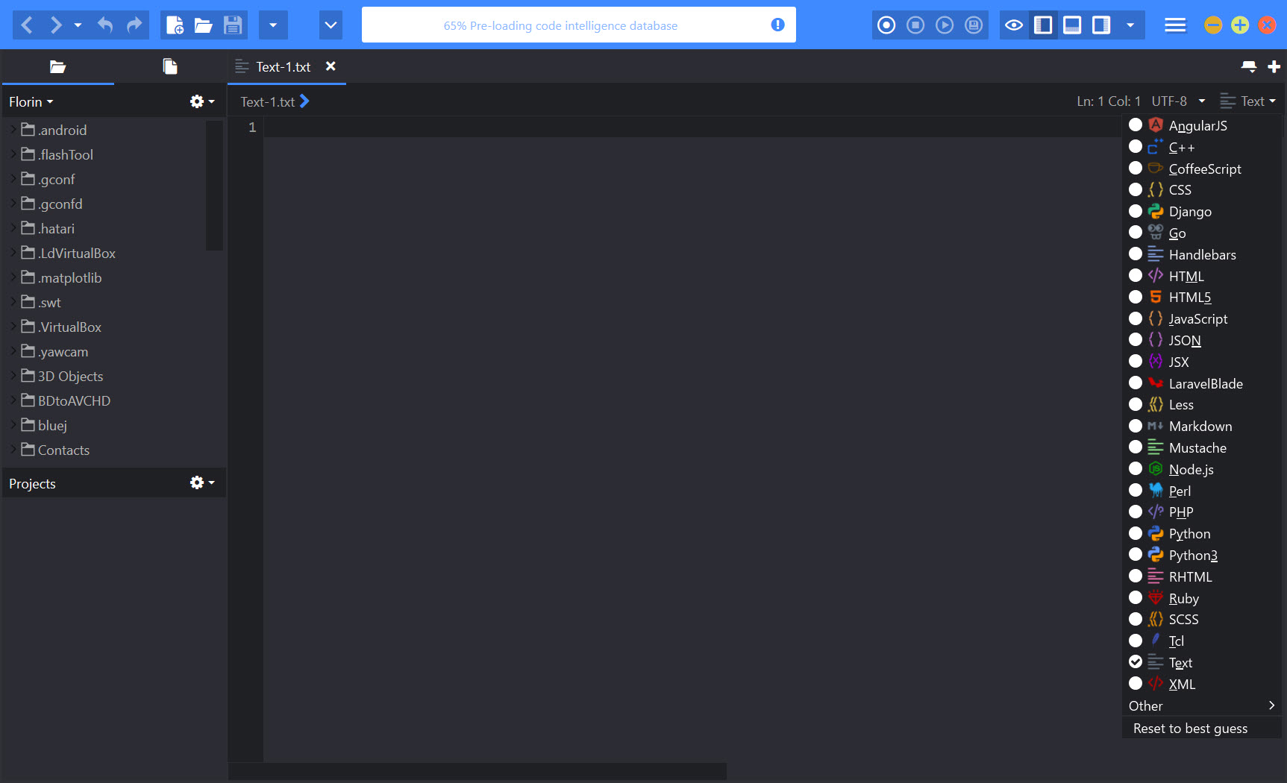The image size is (1287, 783).
Task: Play the last recorded macro
Action: (x=945, y=25)
